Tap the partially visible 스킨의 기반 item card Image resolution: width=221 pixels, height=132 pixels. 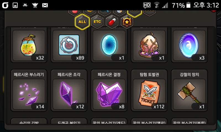(x=29, y=121)
